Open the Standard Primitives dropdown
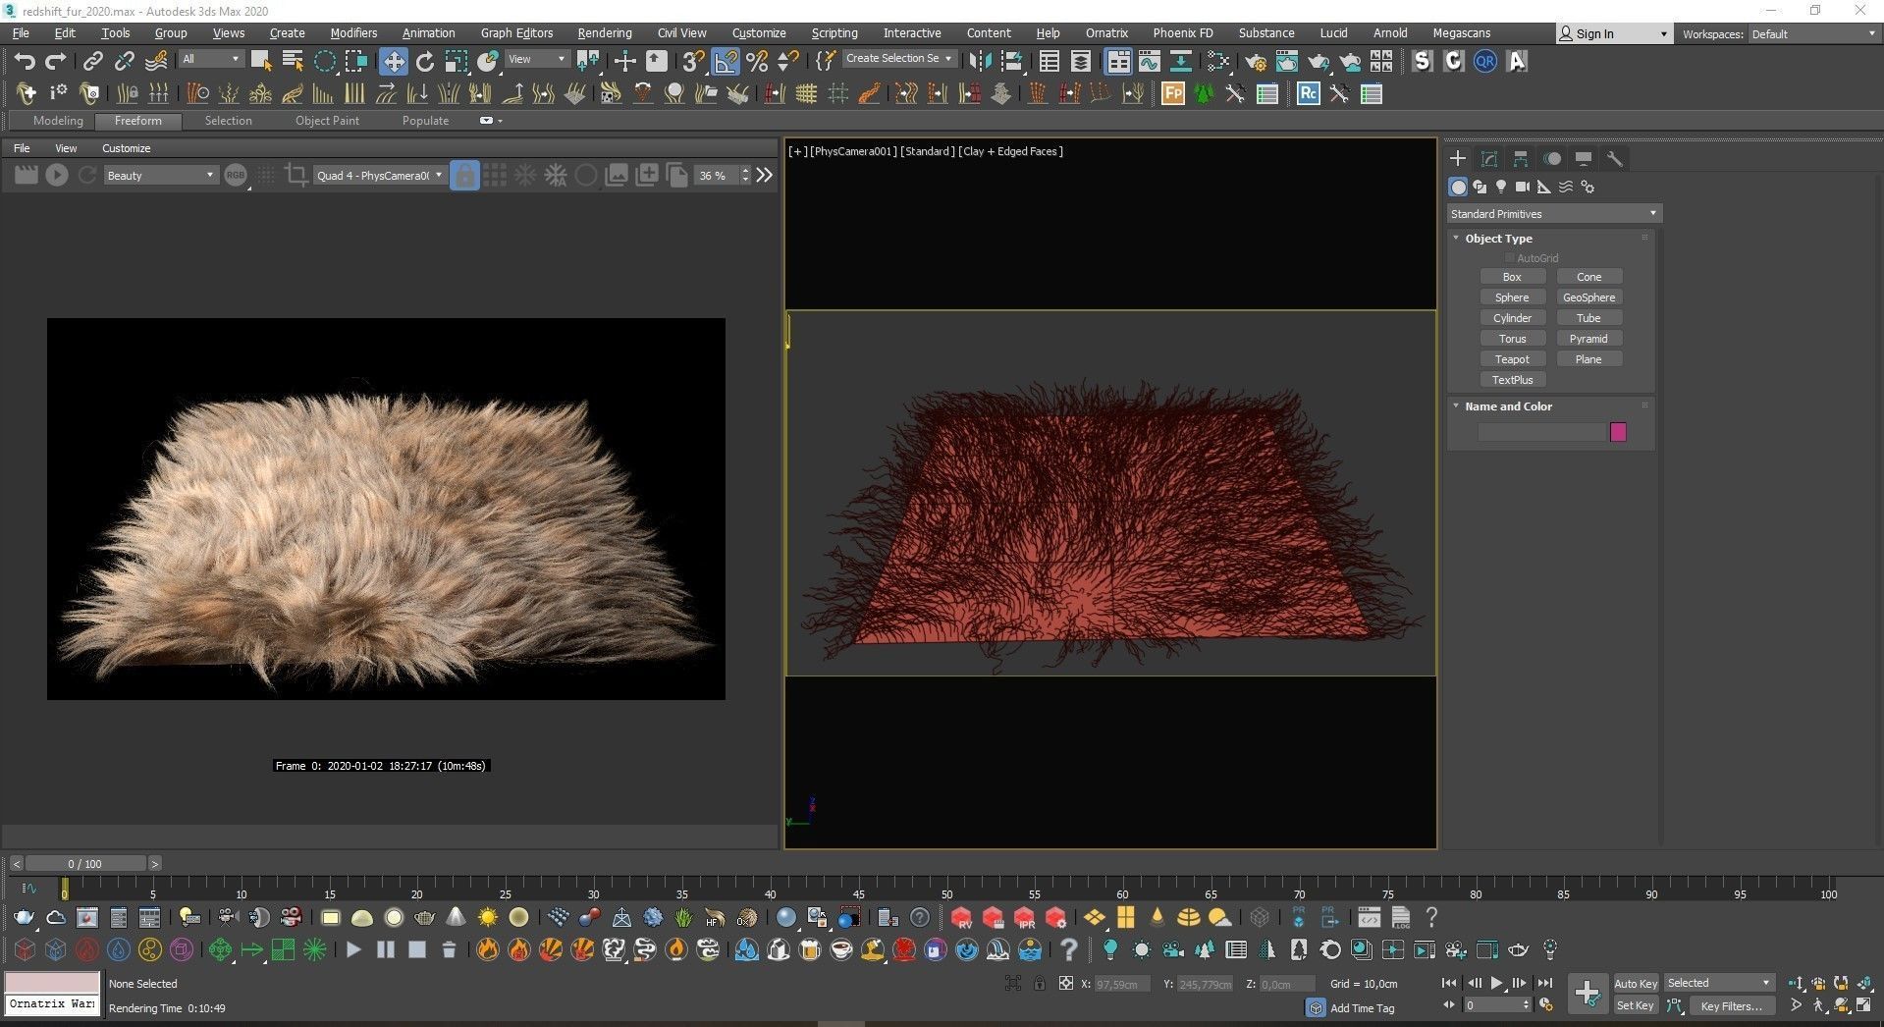This screenshot has width=1884, height=1027. 1553,213
